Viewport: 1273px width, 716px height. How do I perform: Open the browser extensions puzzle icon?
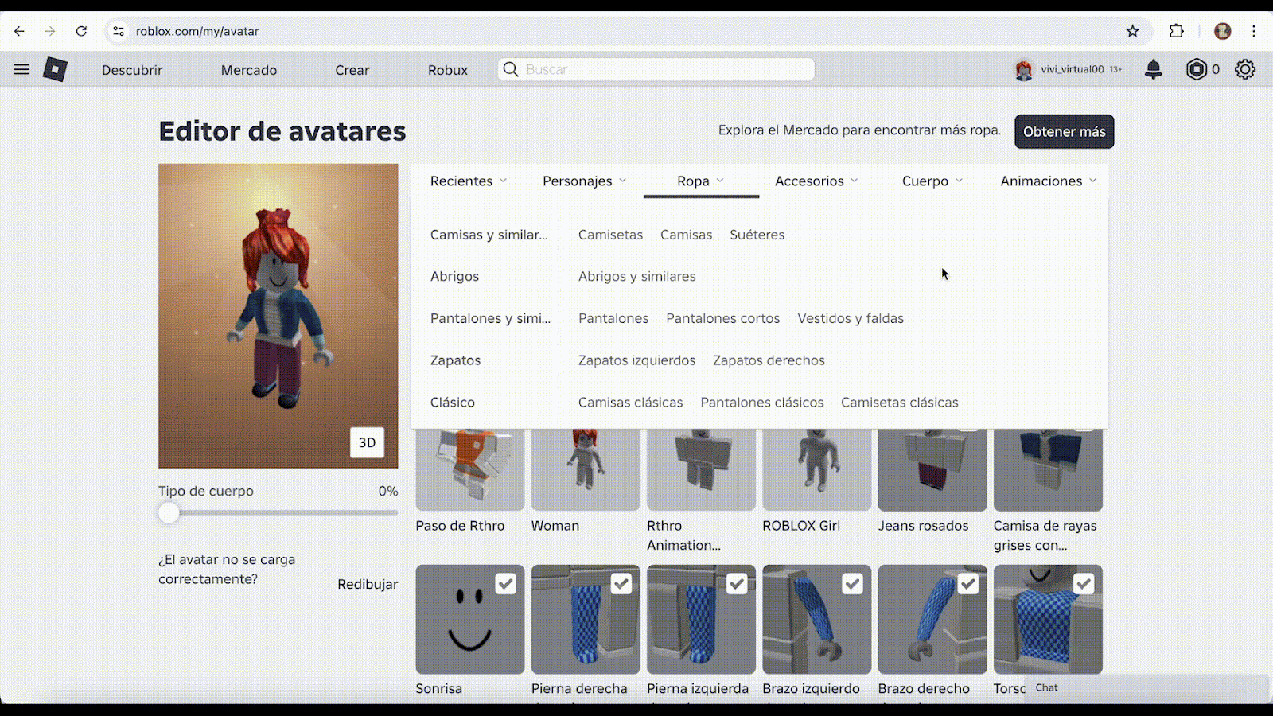pos(1177,31)
